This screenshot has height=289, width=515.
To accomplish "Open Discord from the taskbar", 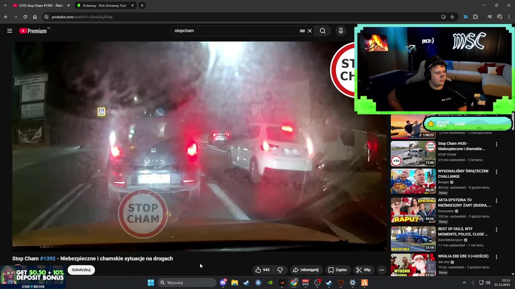I will pyautogui.click(x=223, y=283).
